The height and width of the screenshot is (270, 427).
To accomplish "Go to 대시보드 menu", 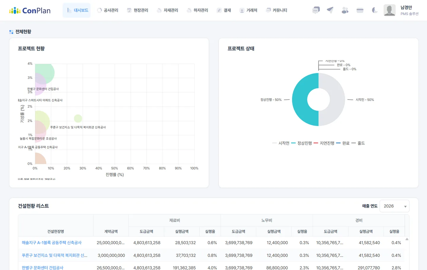I will point(77,10).
